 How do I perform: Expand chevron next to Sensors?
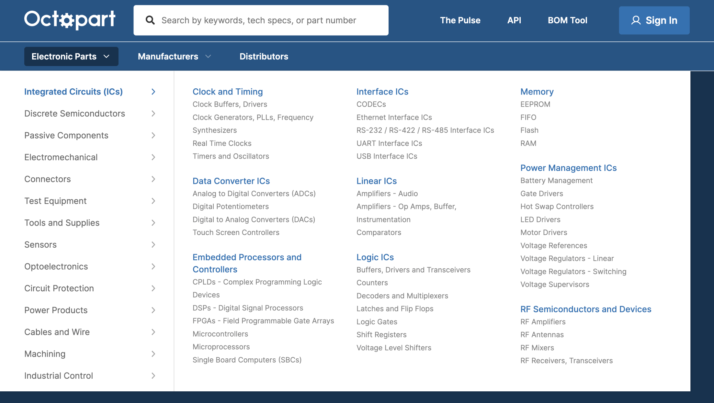(x=153, y=245)
